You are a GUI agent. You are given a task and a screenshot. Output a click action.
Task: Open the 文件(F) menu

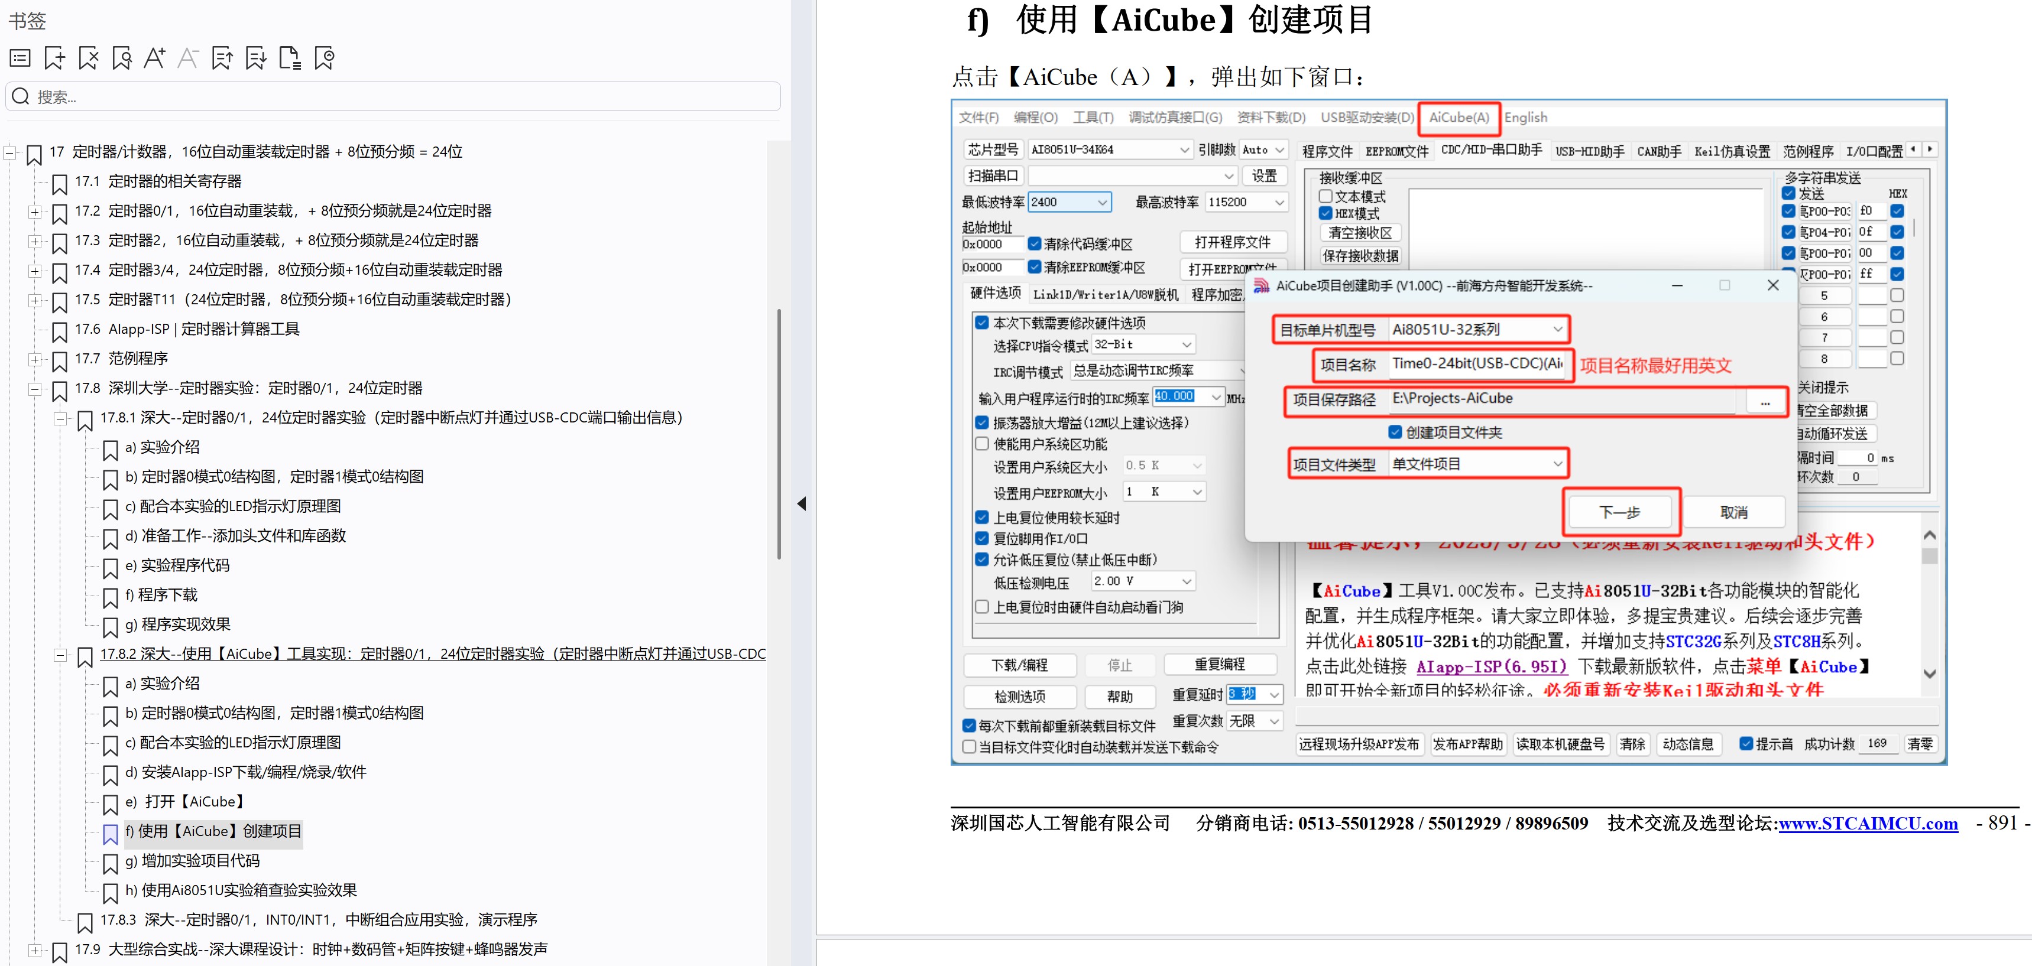(x=978, y=118)
